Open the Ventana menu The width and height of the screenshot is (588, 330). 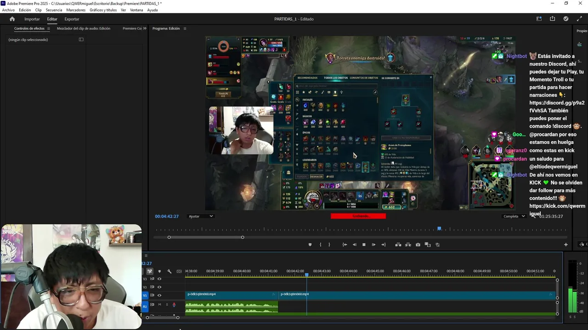click(136, 10)
